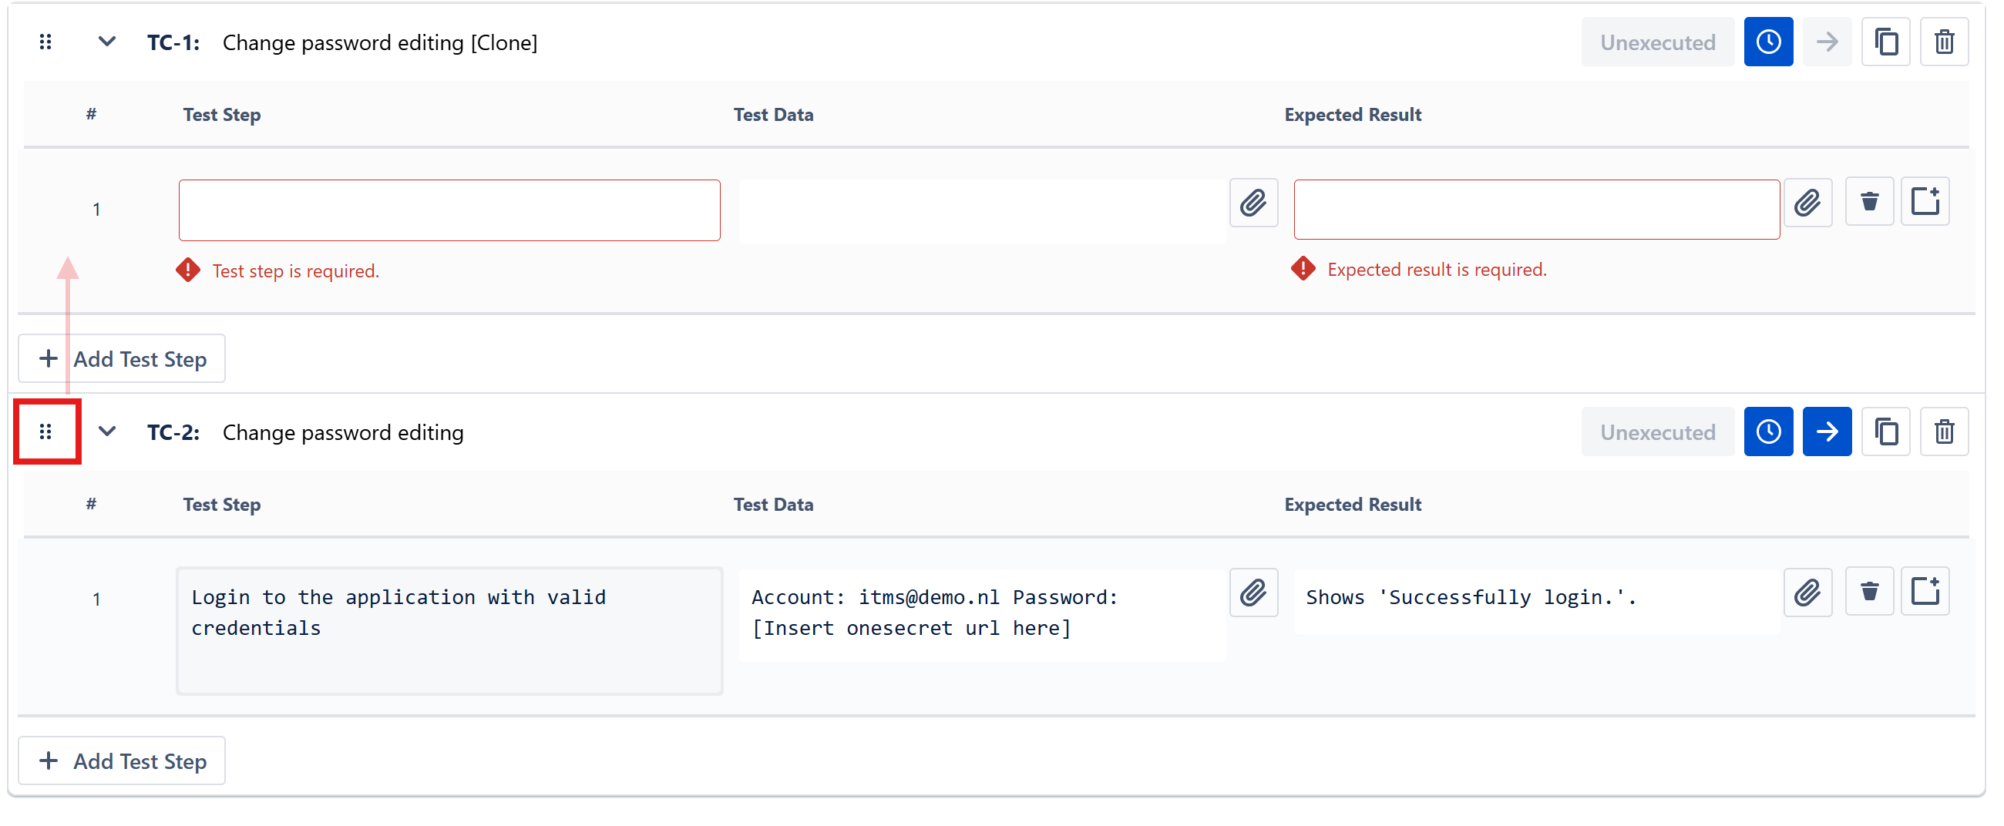Collapse the TC-2 test case chevron
2004x826 pixels.
pos(106,431)
